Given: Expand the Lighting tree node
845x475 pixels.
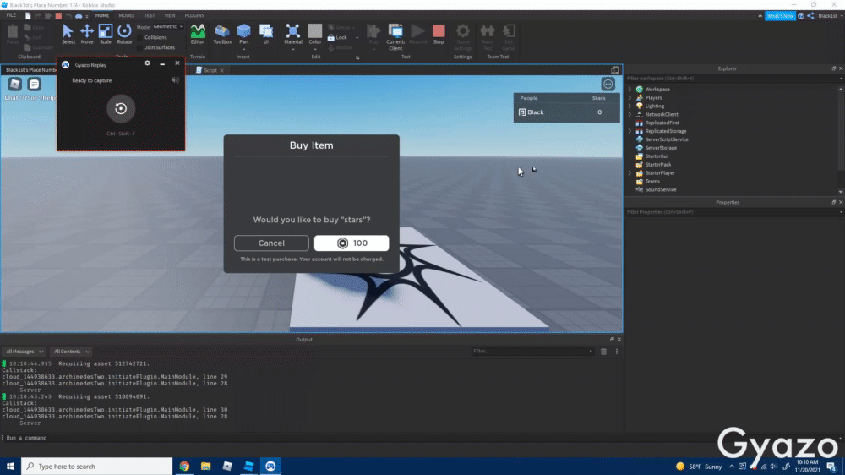Looking at the screenshot, I should coord(630,106).
